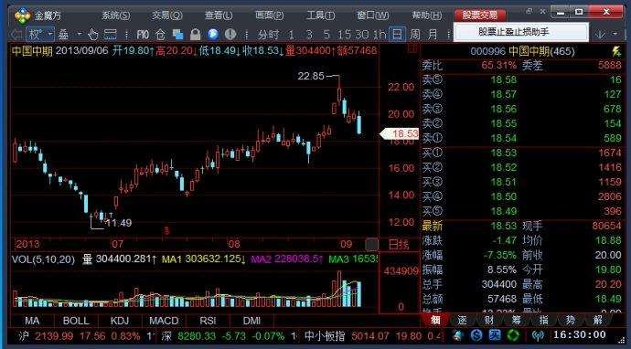Select the 30 minute period

coord(362,35)
